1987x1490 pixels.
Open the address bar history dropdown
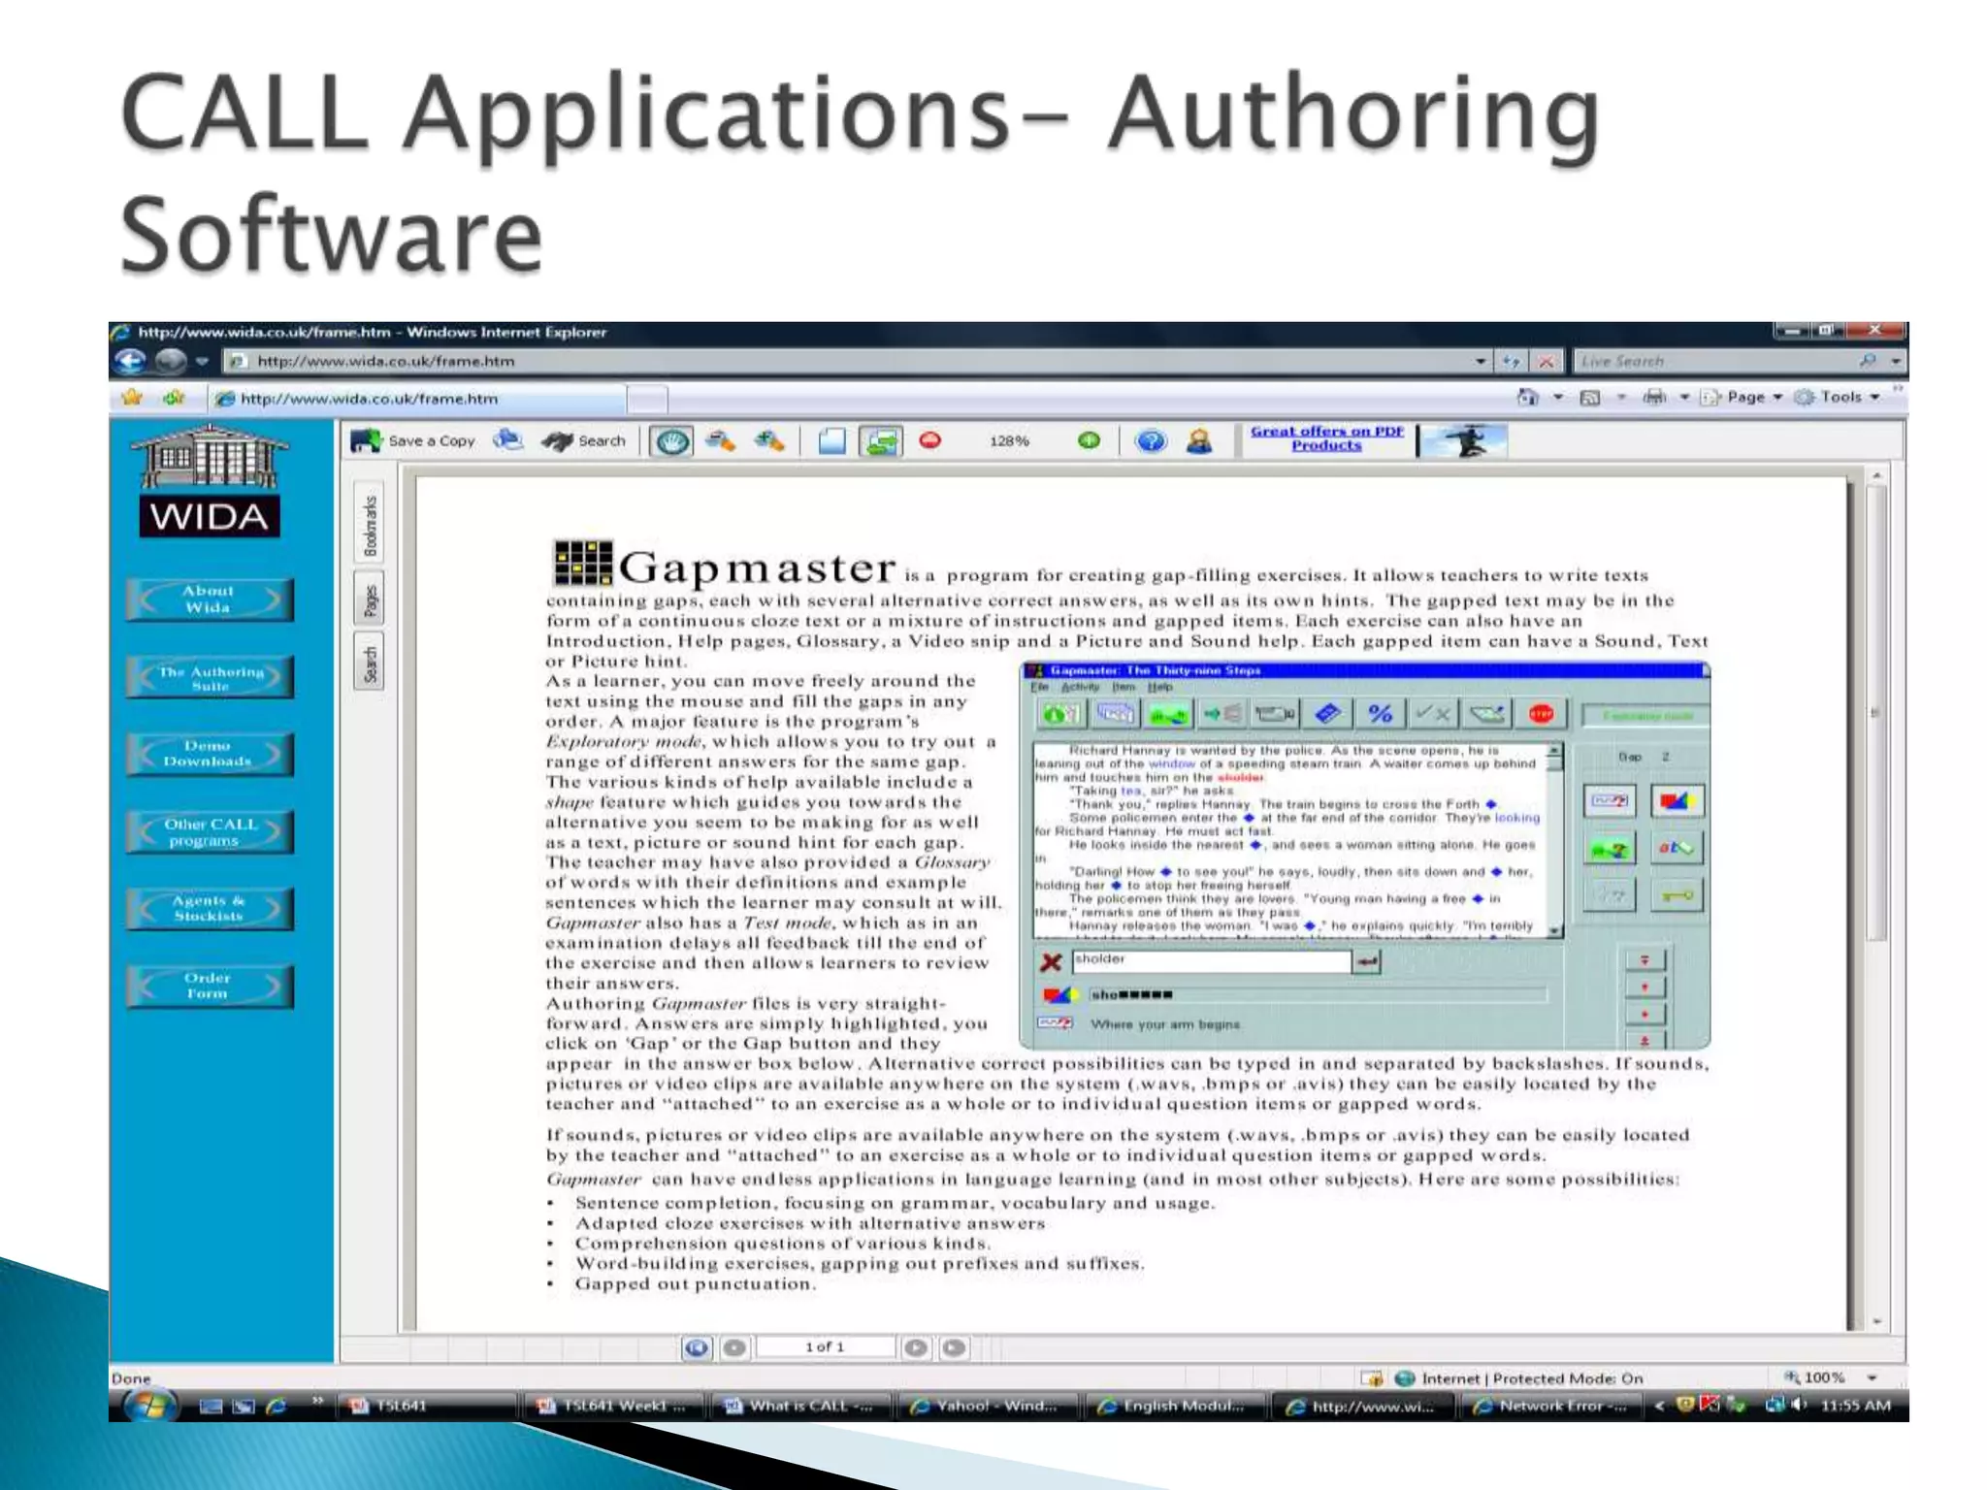tap(1481, 362)
